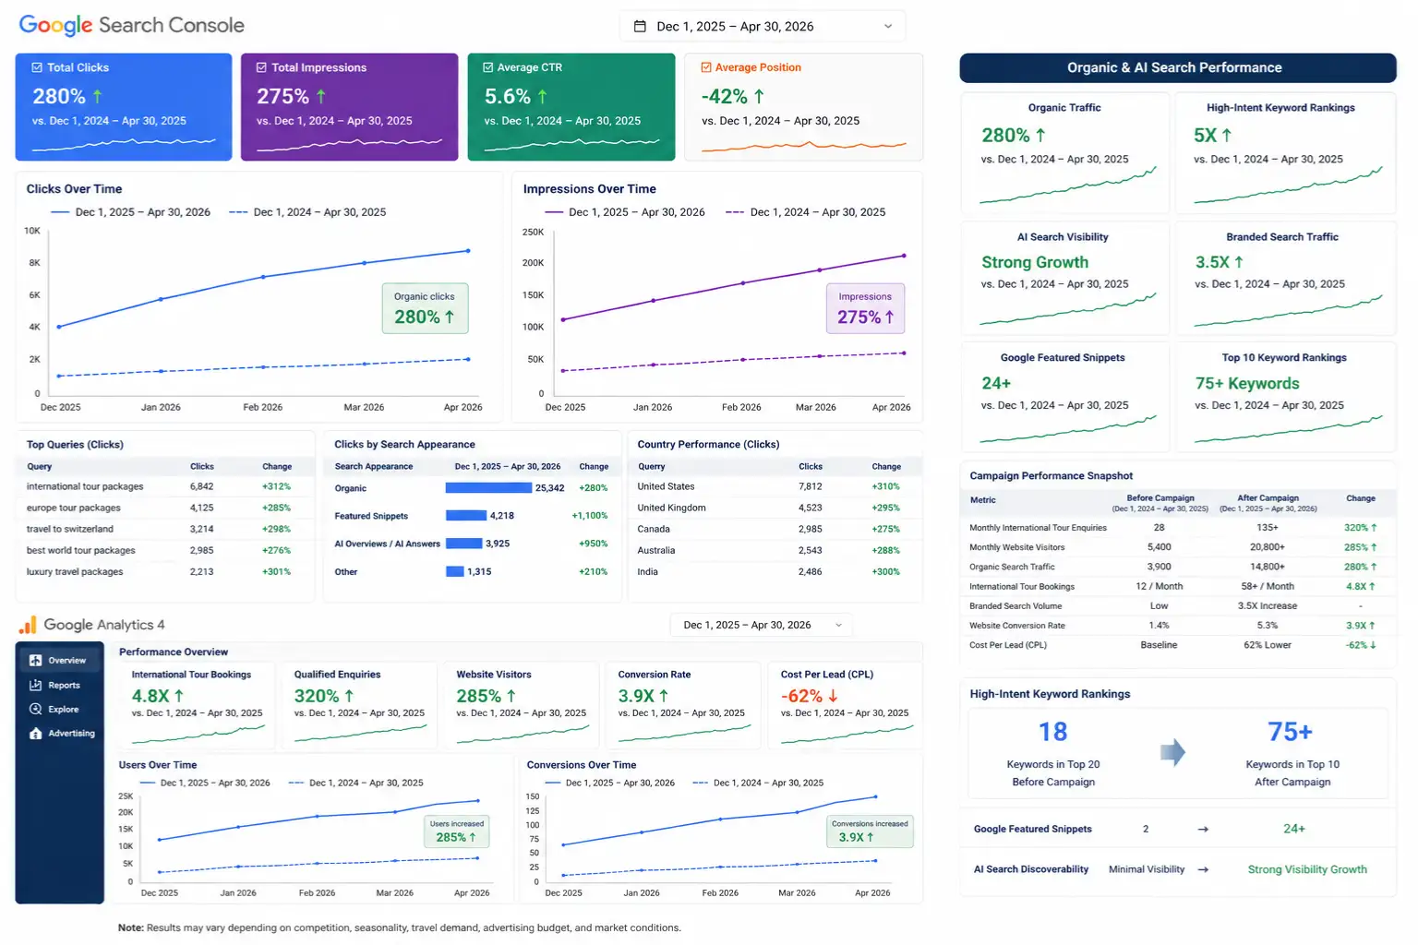Screen dimensions: 1418x945
Task: Click the Google Search Console logo
Action: pyautogui.click(x=132, y=26)
